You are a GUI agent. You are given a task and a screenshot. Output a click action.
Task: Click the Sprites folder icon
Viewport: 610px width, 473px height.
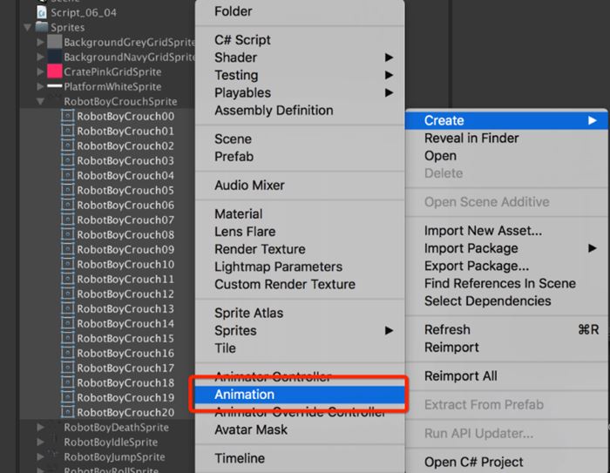(42, 27)
